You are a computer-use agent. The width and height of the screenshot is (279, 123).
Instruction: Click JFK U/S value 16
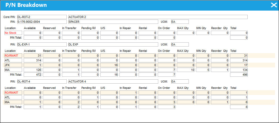coord(109,65)
